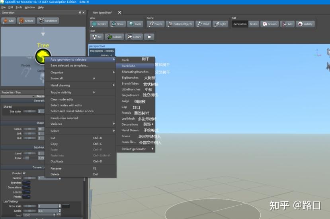Click Randomize selected in context menu
The width and height of the screenshot is (330, 219).
click(x=80, y=118)
